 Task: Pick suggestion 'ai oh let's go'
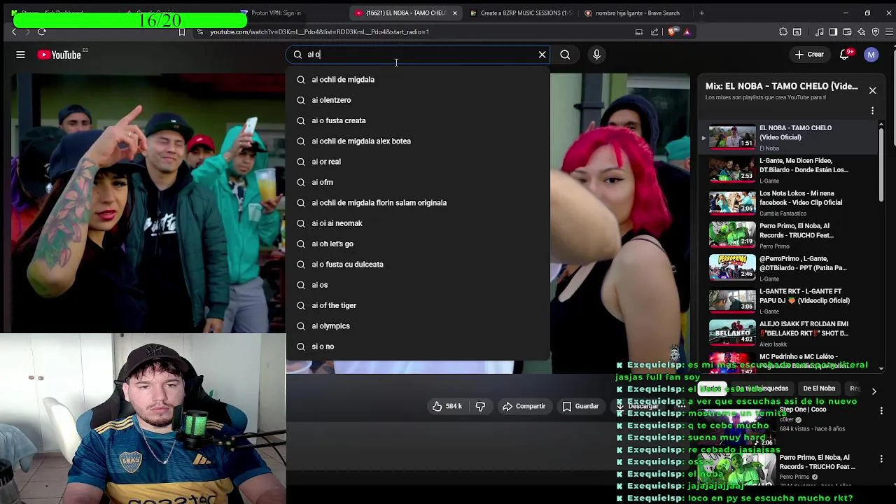(417, 244)
